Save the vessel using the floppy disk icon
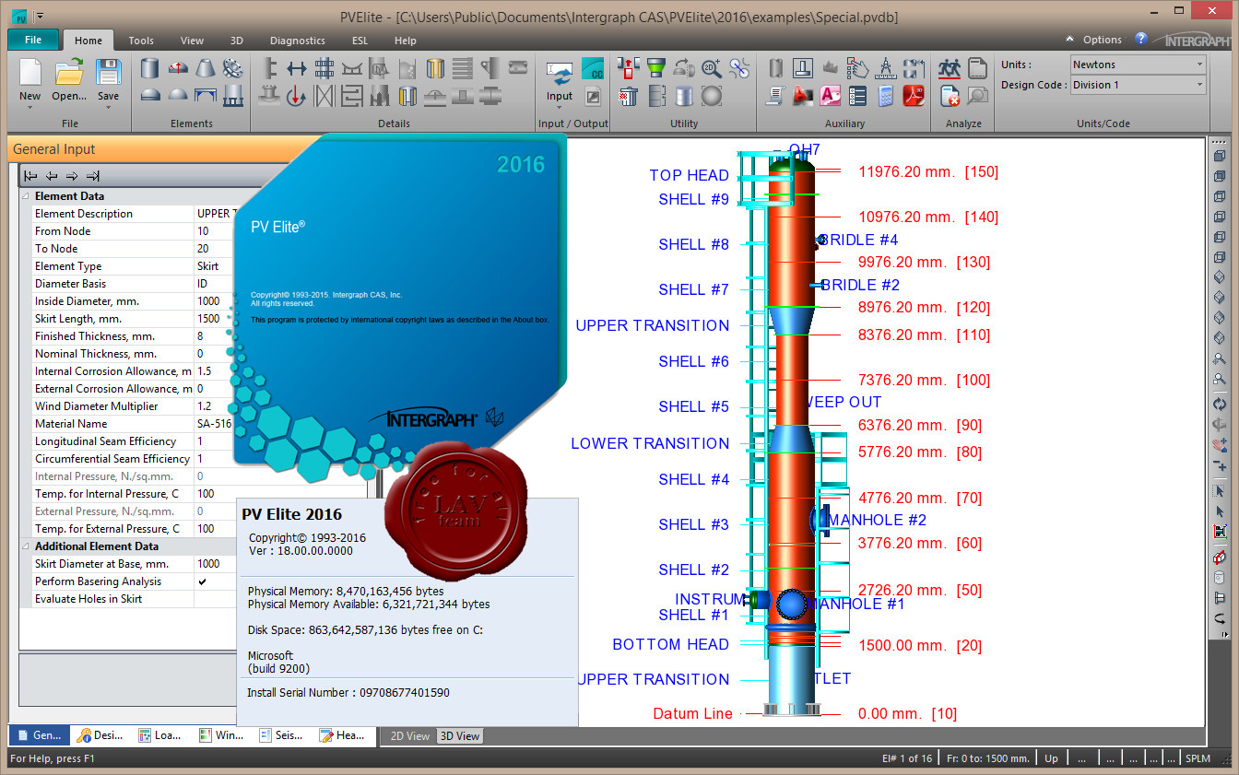This screenshot has width=1239, height=775. [108, 72]
